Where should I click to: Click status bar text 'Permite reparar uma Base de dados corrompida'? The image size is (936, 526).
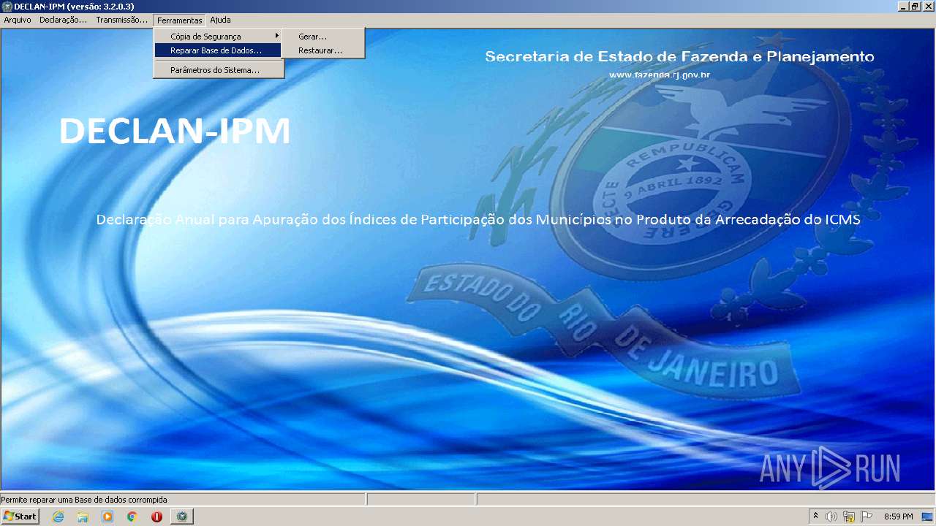point(84,500)
